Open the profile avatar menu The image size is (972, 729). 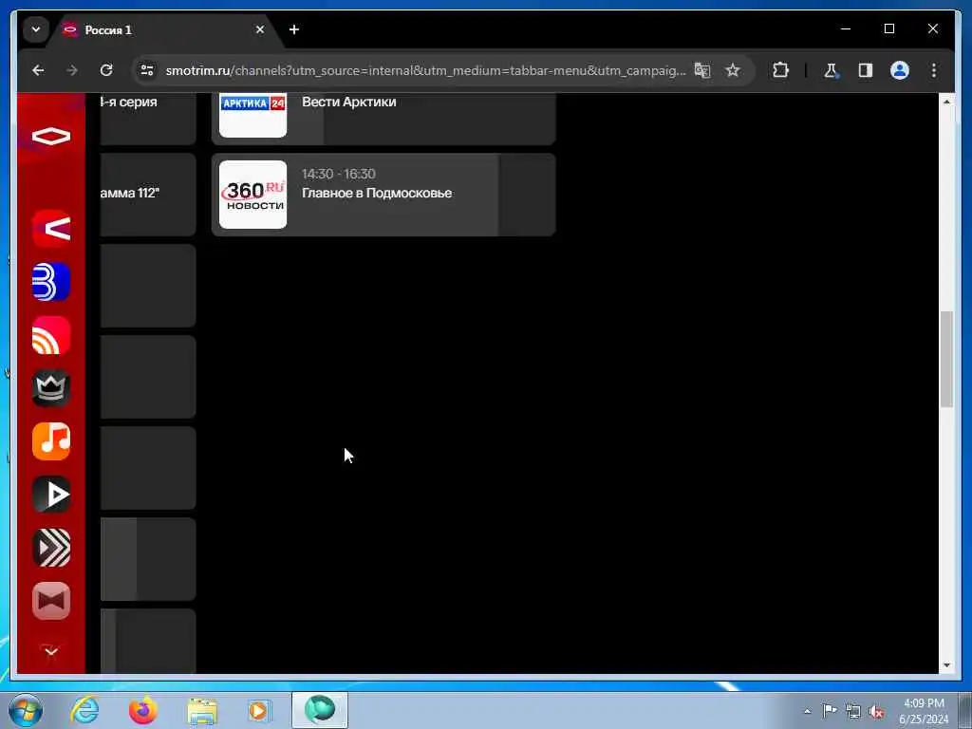[x=900, y=70]
